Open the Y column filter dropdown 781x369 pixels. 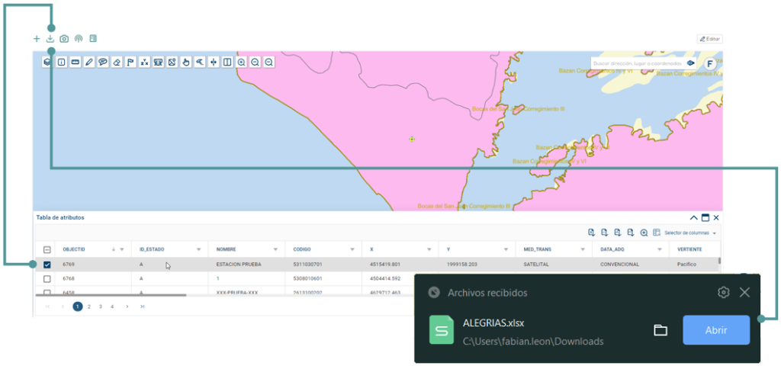pyautogui.click(x=506, y=249)
